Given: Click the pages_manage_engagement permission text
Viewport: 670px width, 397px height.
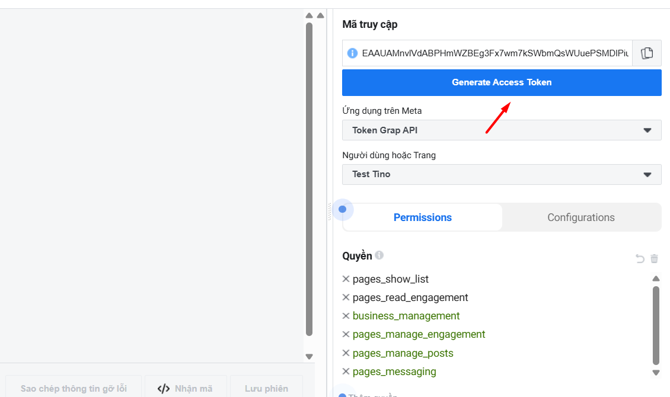Looking at the screenshot, I should (419, 334).
